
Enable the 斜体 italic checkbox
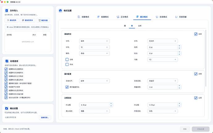67,64
